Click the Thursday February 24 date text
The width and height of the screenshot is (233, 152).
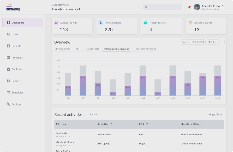[66, 9]
